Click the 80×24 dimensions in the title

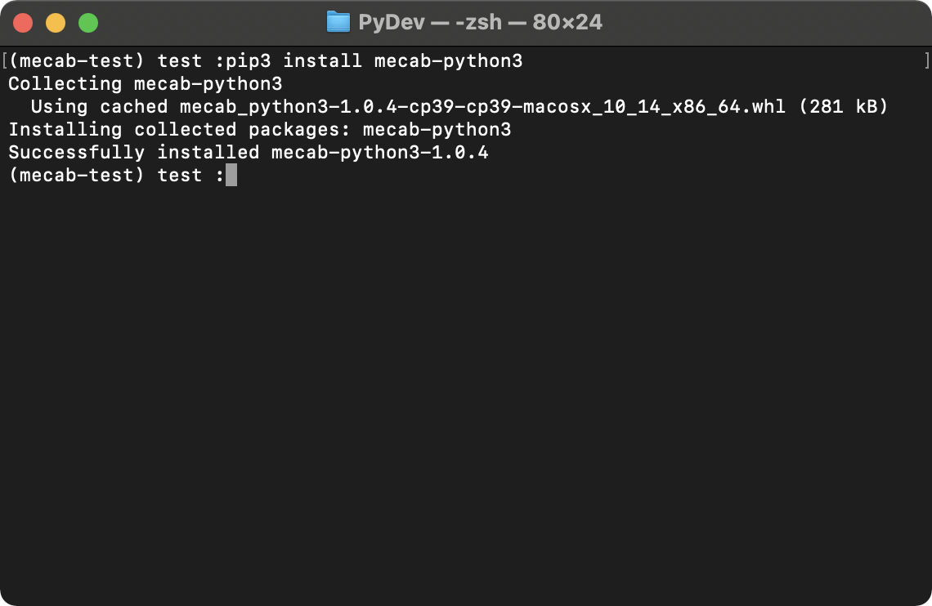click(567, 22)
